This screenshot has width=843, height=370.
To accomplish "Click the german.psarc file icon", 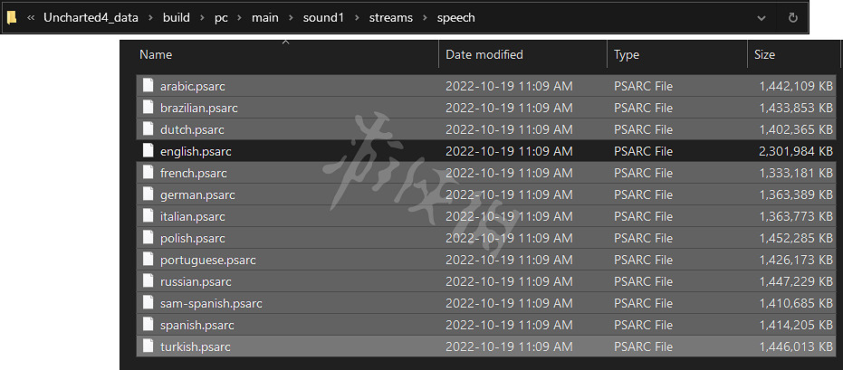I will pyautogui.click(x=148, y=194).
